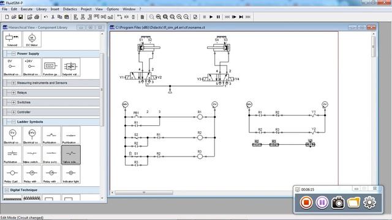Select the Break switch ladder symbol

pos(51,155)
